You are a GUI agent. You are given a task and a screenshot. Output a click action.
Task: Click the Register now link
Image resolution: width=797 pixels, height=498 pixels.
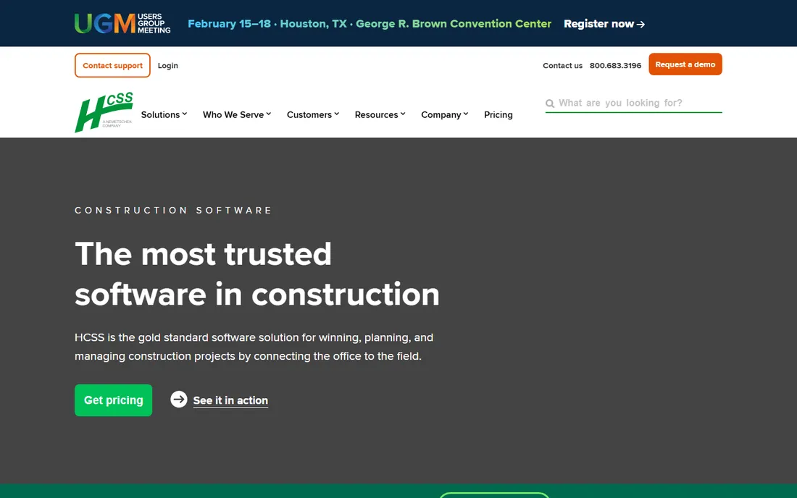click(x=604, y=24)
